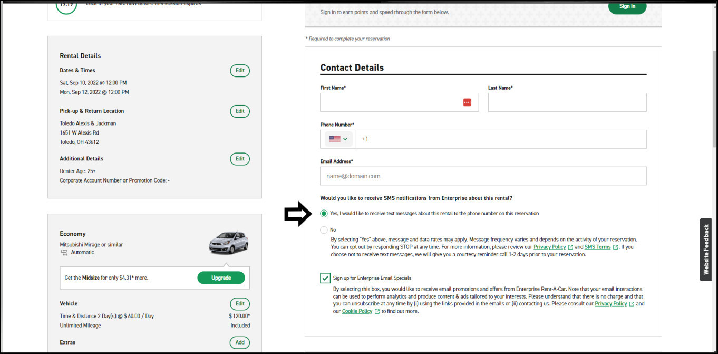Select No for SMS notifications
718x354 pixels.
(x=324, y=230)
